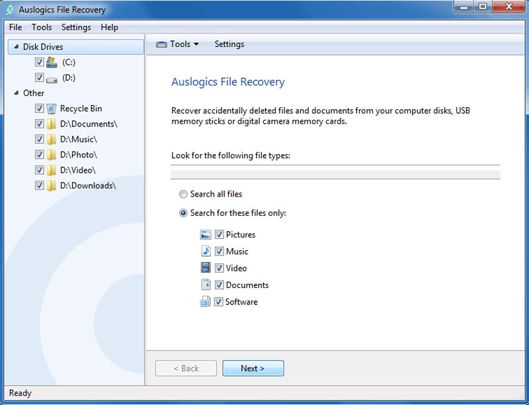
Task: Click the Windows C: drive icon
Action: (52, 62)
